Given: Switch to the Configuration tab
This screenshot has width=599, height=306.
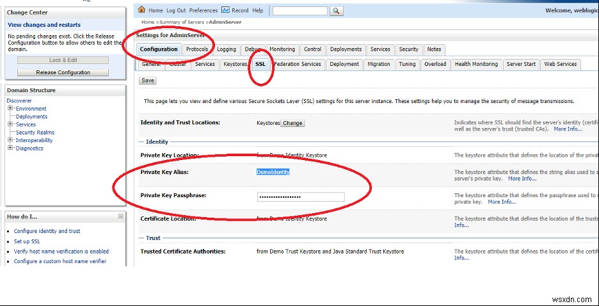Looking at the screenshot, I should click(x=159, y=49).
